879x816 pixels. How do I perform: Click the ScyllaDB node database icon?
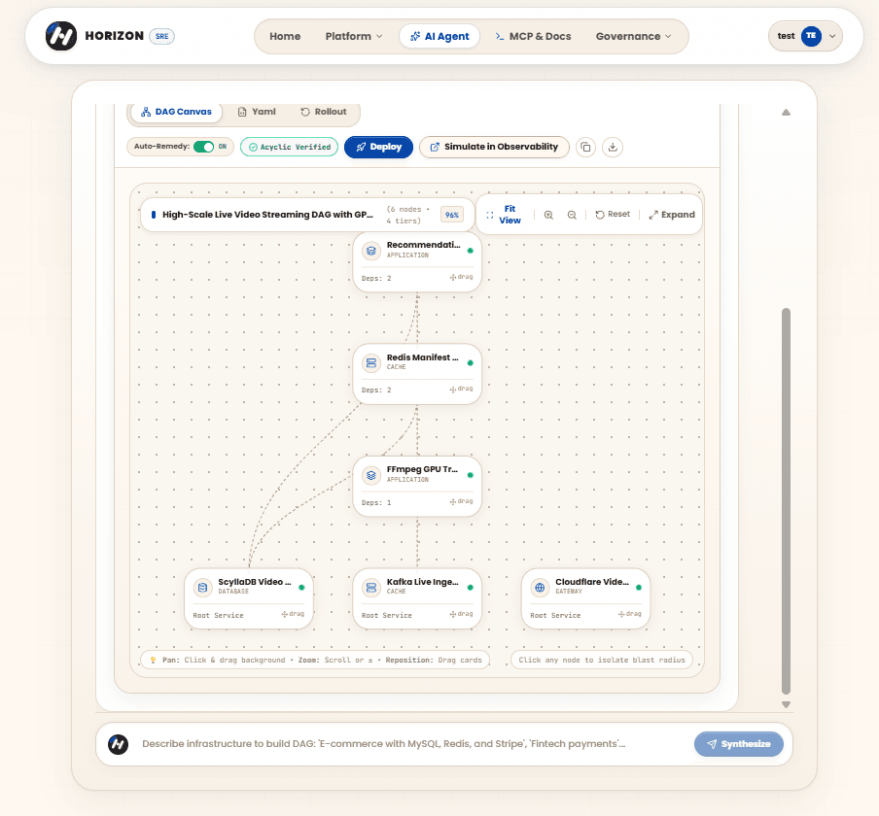tap(202, 588)
